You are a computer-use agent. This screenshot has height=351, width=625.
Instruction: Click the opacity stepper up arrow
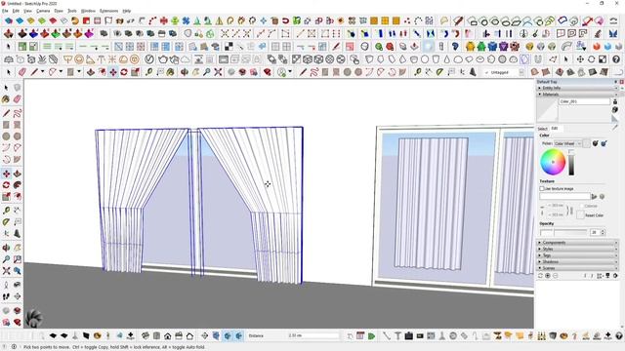pos(603,230)
